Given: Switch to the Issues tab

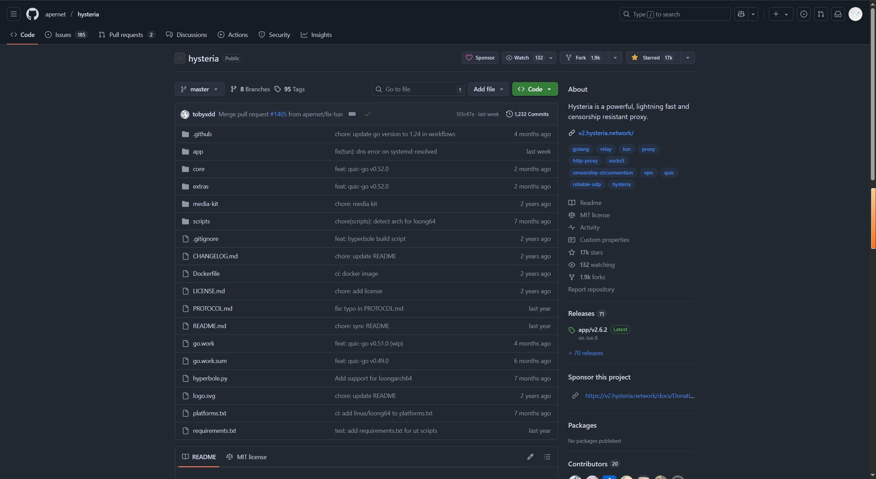Looking at the screenshot, I should click(66, 35).
